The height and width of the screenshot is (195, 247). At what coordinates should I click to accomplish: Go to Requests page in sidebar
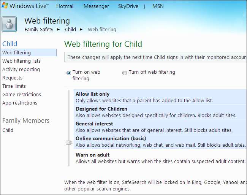12,78
